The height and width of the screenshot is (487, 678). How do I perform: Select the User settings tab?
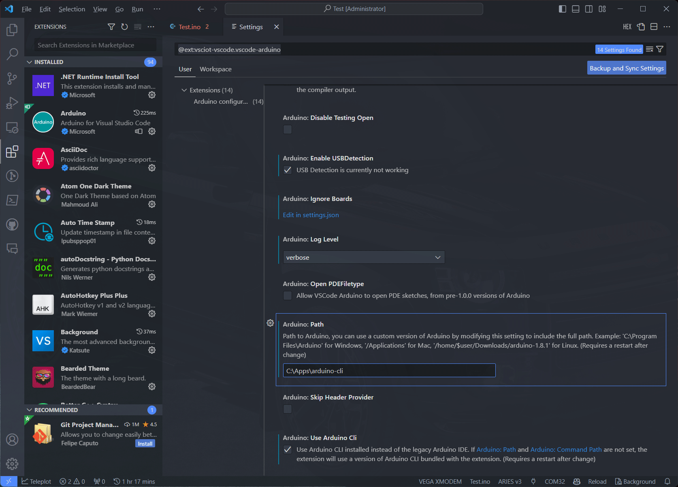coord(185,69)
